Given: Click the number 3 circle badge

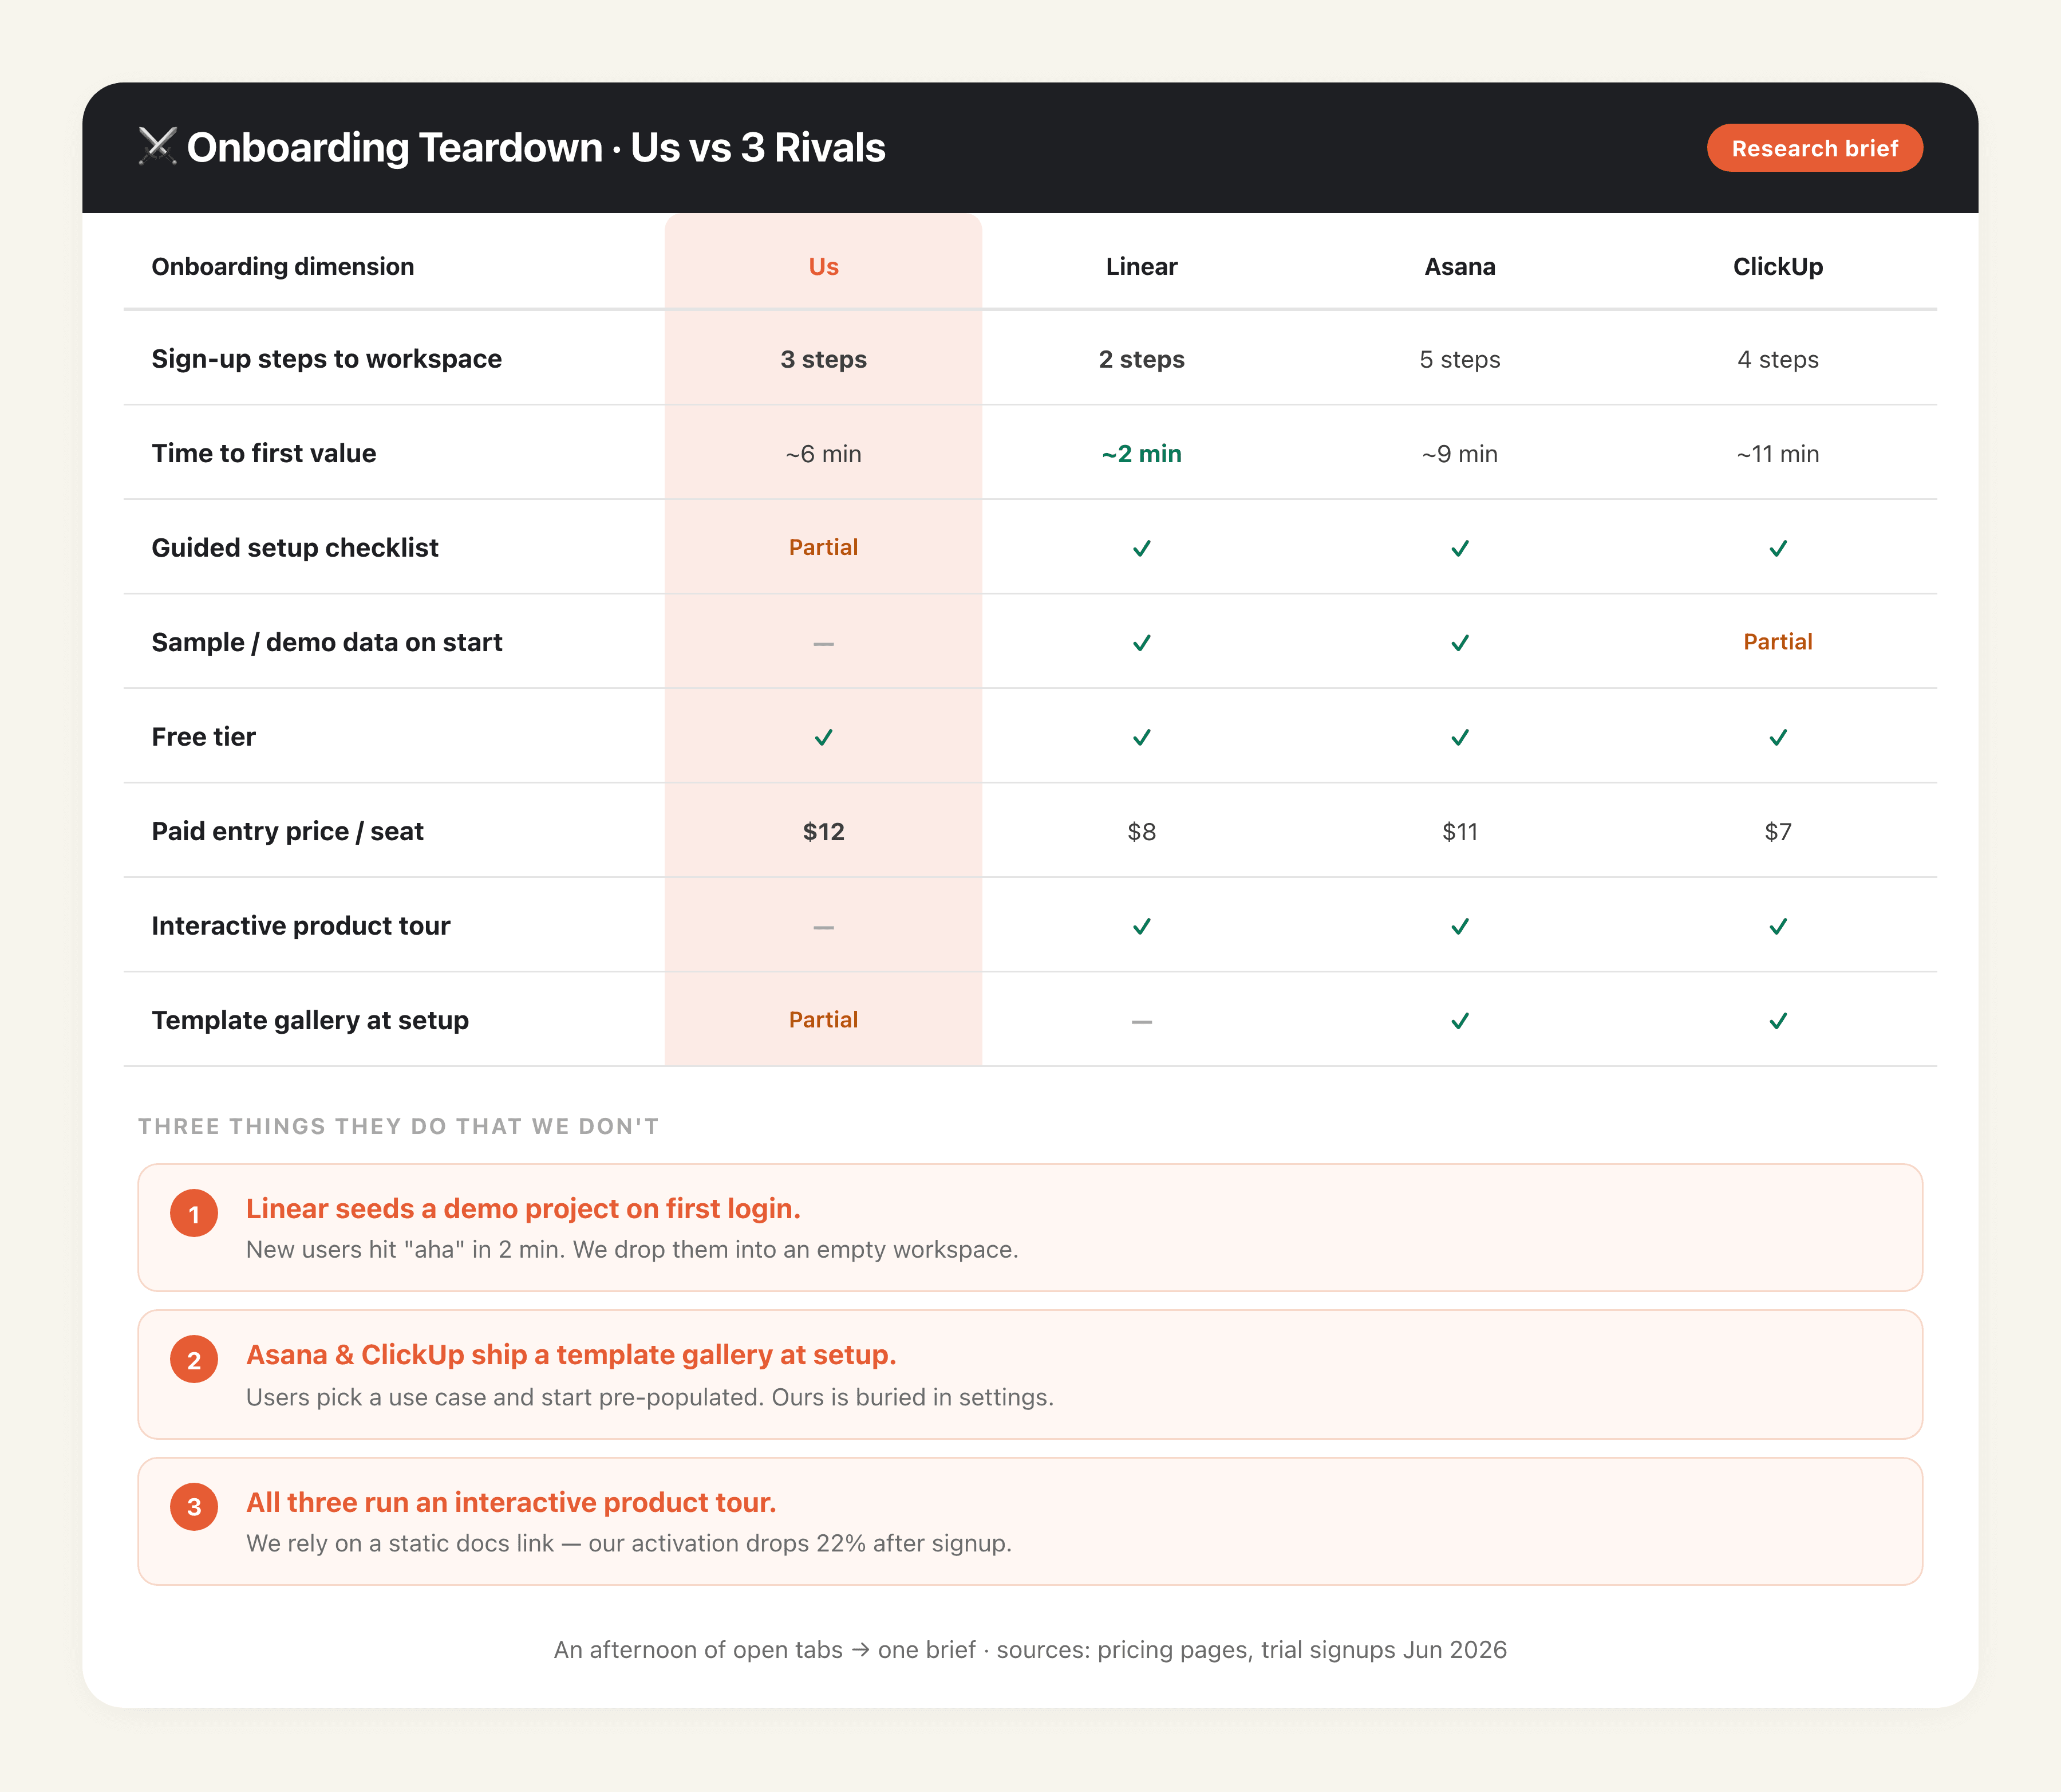Looking at the screenshot, I should tap(194, 1506).
